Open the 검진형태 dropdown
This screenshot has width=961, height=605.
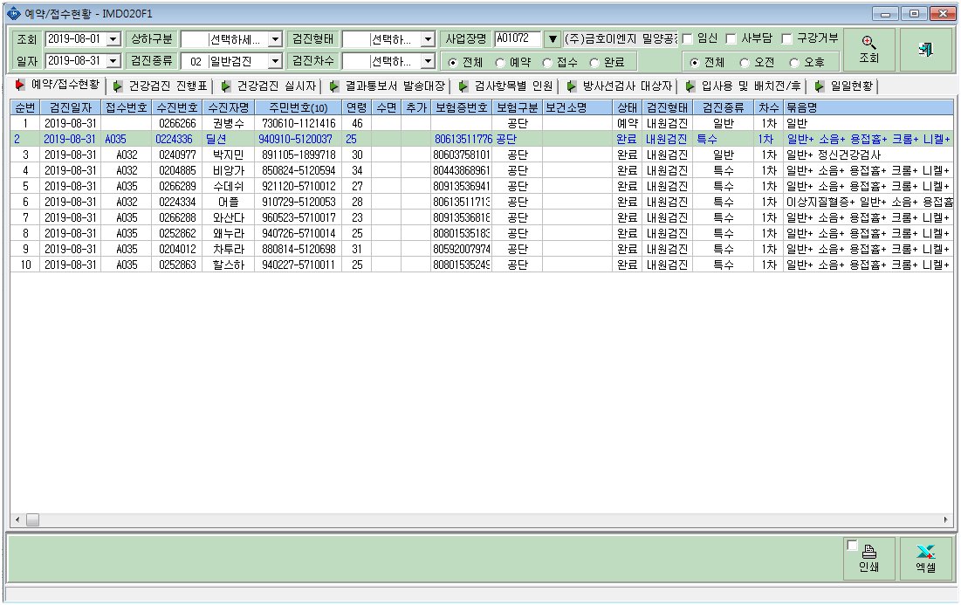point(428,39)
